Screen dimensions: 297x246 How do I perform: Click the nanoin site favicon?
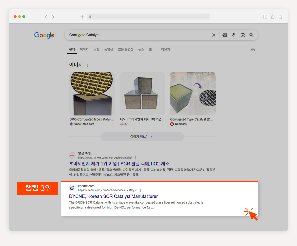point(72,155)
